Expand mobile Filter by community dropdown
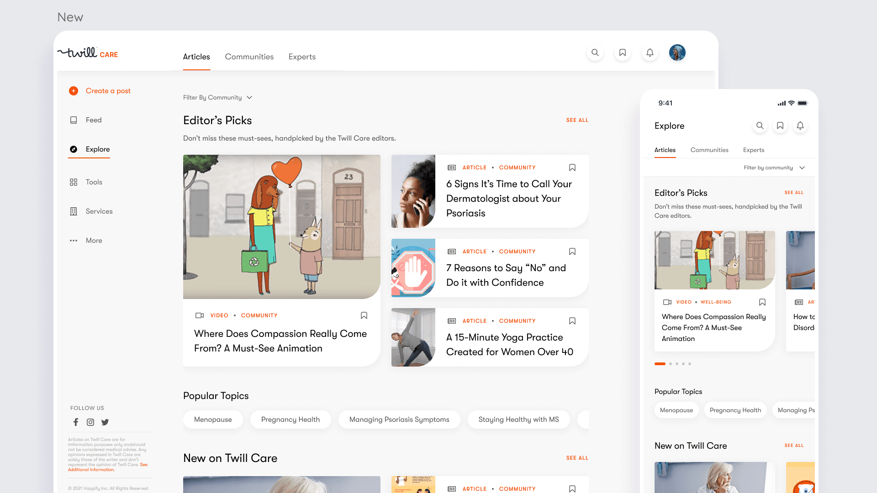The image size is (877, 493). 774,168
